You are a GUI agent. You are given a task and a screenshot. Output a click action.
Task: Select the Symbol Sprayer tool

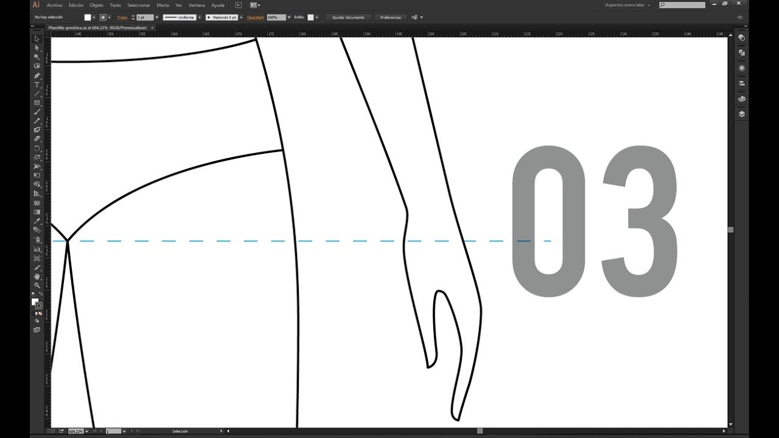pyautogui.click(x=37, y=240)
